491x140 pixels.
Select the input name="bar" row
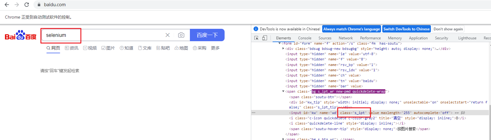tap(324, 86)
